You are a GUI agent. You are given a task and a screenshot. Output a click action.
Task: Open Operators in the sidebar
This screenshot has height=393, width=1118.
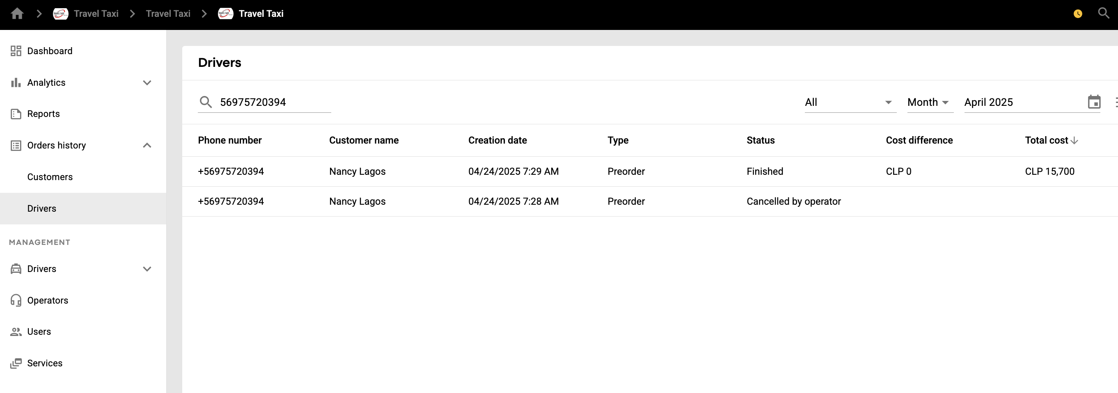(83, 300)
